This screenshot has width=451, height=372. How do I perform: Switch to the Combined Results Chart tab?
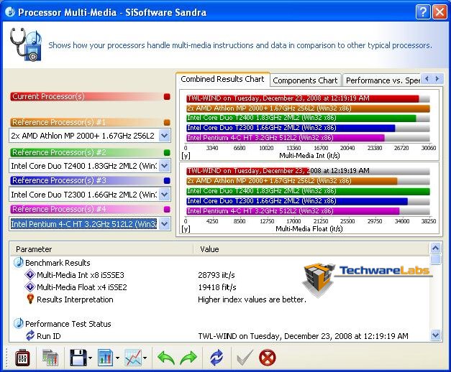(x=223, y=79)
